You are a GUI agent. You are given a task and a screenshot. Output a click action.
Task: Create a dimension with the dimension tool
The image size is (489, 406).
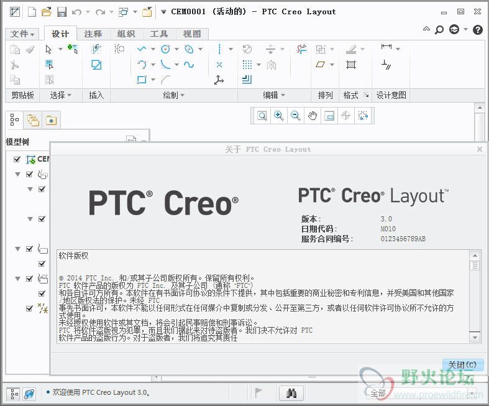(386, 47)
